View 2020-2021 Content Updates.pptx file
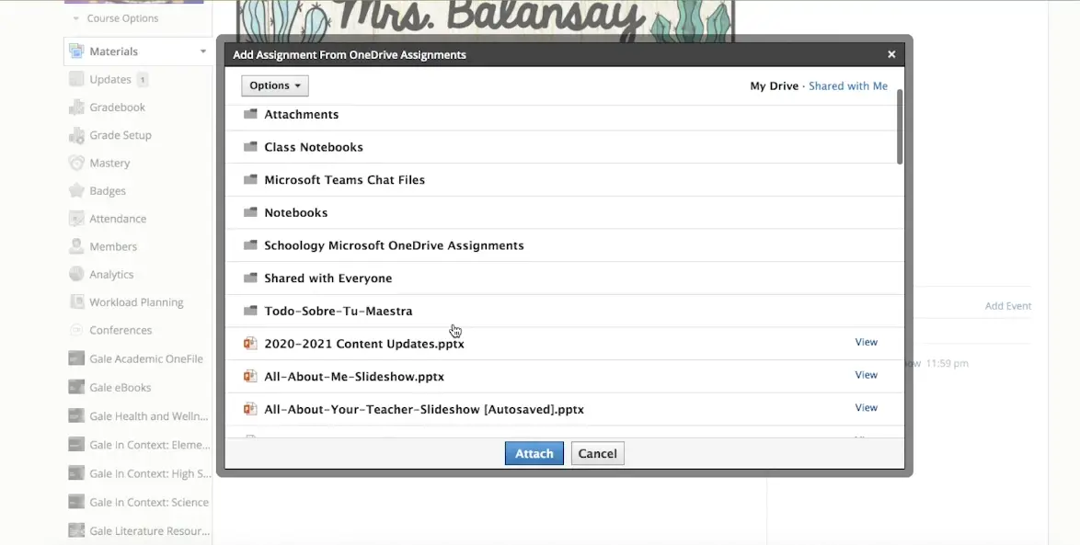 (x=866, y=343)
